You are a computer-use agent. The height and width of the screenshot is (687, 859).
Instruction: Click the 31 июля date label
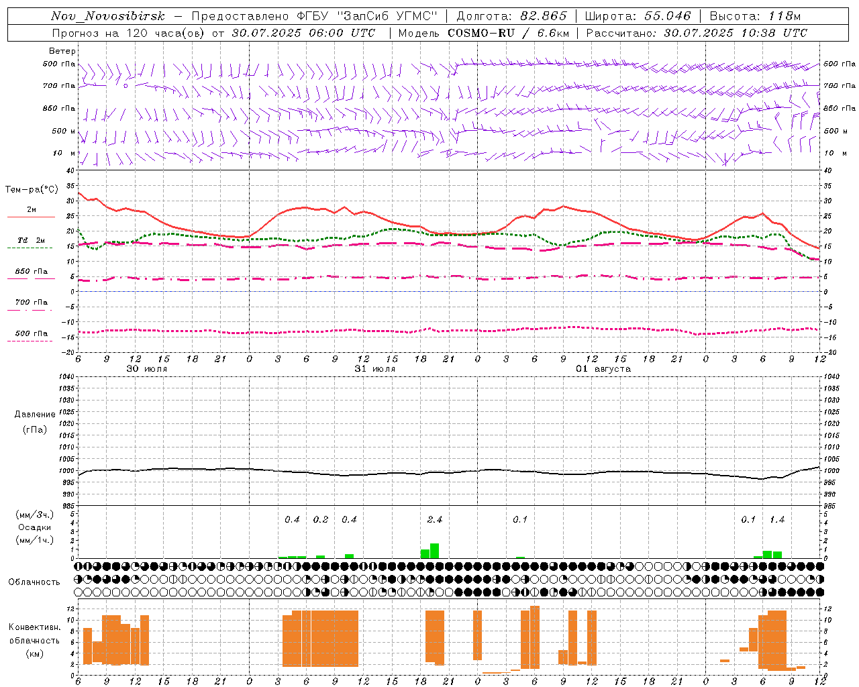[375, 369]
